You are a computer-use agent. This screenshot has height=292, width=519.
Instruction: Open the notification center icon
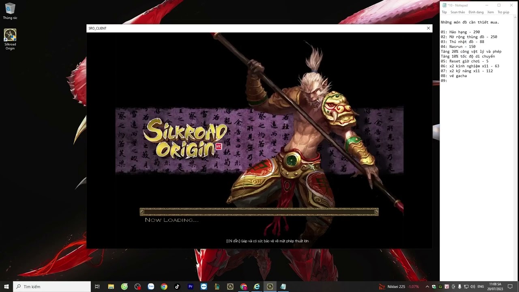pyautogui.click(x=510, y=287)
